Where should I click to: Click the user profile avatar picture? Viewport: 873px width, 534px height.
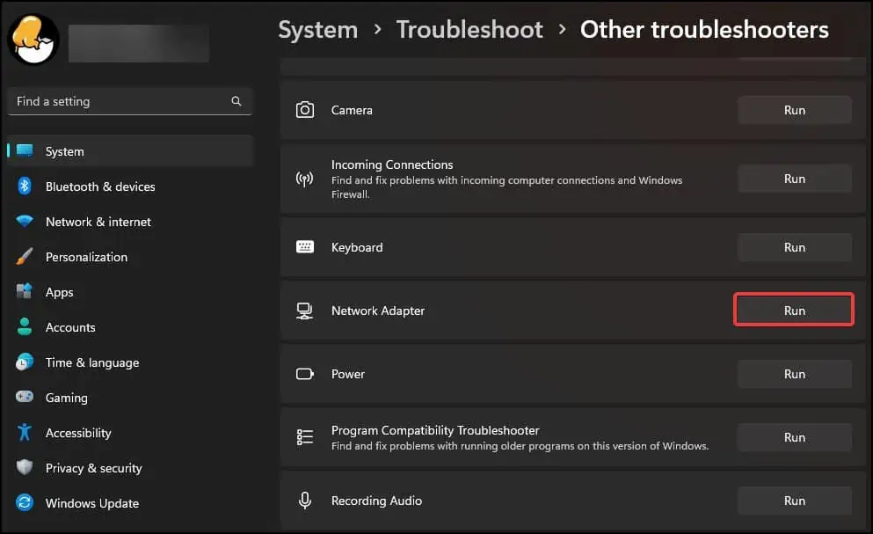[x=33, y=40]
